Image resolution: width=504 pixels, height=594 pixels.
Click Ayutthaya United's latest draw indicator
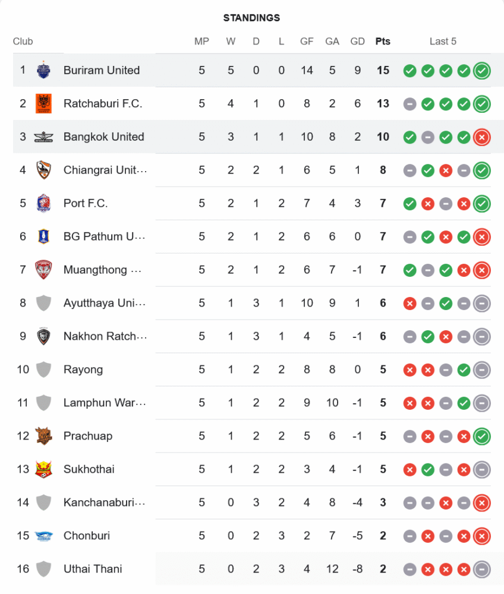[482, 304]
